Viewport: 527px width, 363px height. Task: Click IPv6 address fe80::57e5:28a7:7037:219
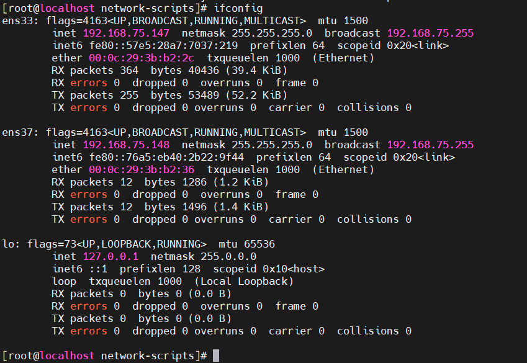click(x=163, y=45)
